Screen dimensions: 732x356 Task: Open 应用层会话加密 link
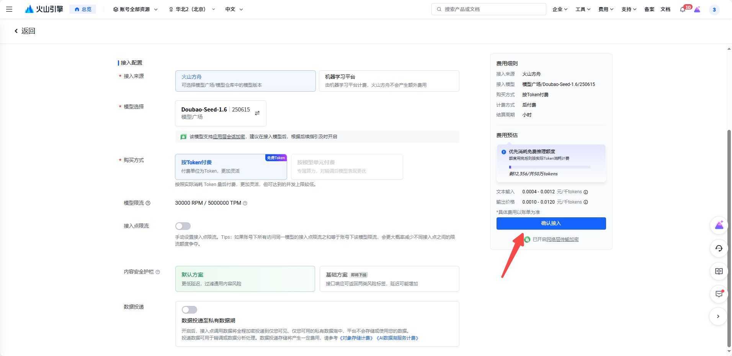229,137
